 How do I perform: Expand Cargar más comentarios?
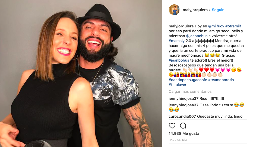coord(190,91)
